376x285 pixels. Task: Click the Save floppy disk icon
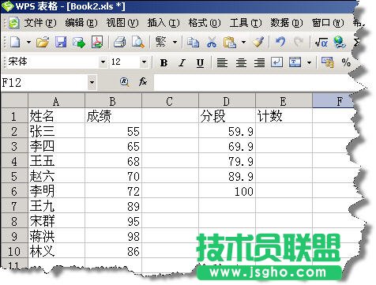click(x=61, y=42)
